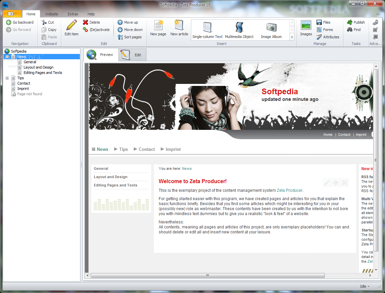Viewport: 385px width, 293px height.
Task: Open the orange application menu button
Action: (x=12, y=14)
